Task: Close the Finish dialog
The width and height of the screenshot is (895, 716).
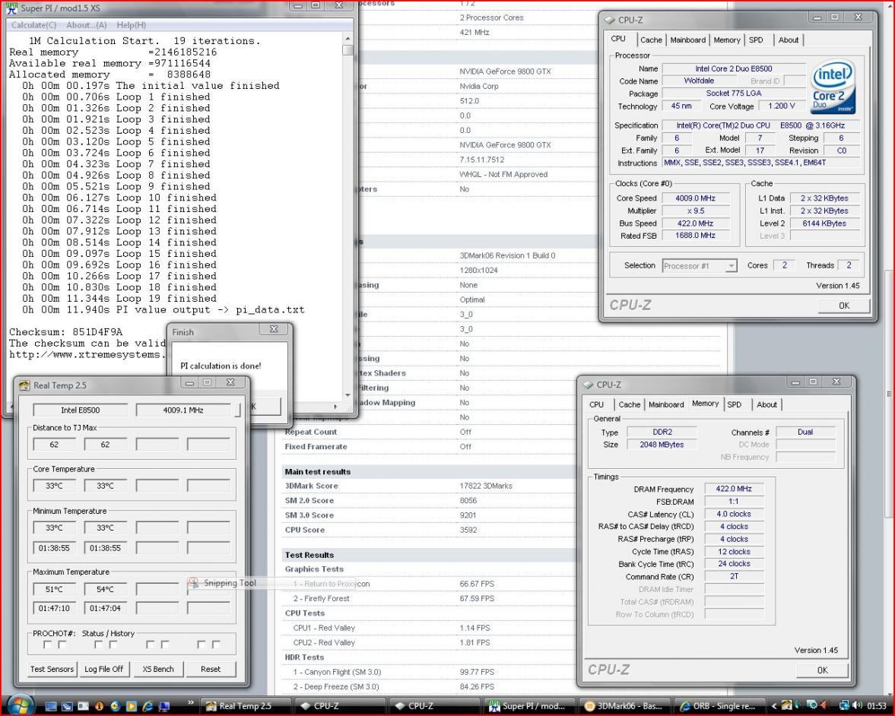Action: pos(274,330)
